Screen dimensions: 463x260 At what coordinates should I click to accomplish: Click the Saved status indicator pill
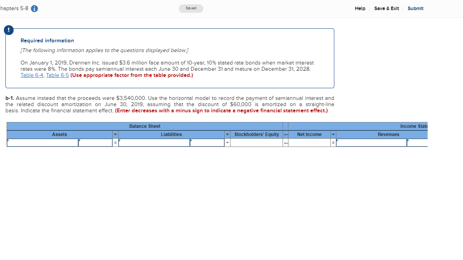pos(191,8)
